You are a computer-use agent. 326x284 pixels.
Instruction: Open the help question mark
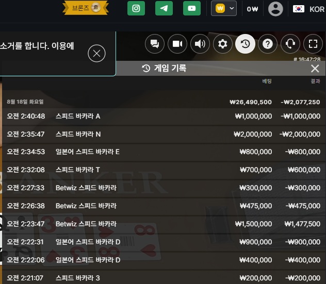click(x=268, y=44)
